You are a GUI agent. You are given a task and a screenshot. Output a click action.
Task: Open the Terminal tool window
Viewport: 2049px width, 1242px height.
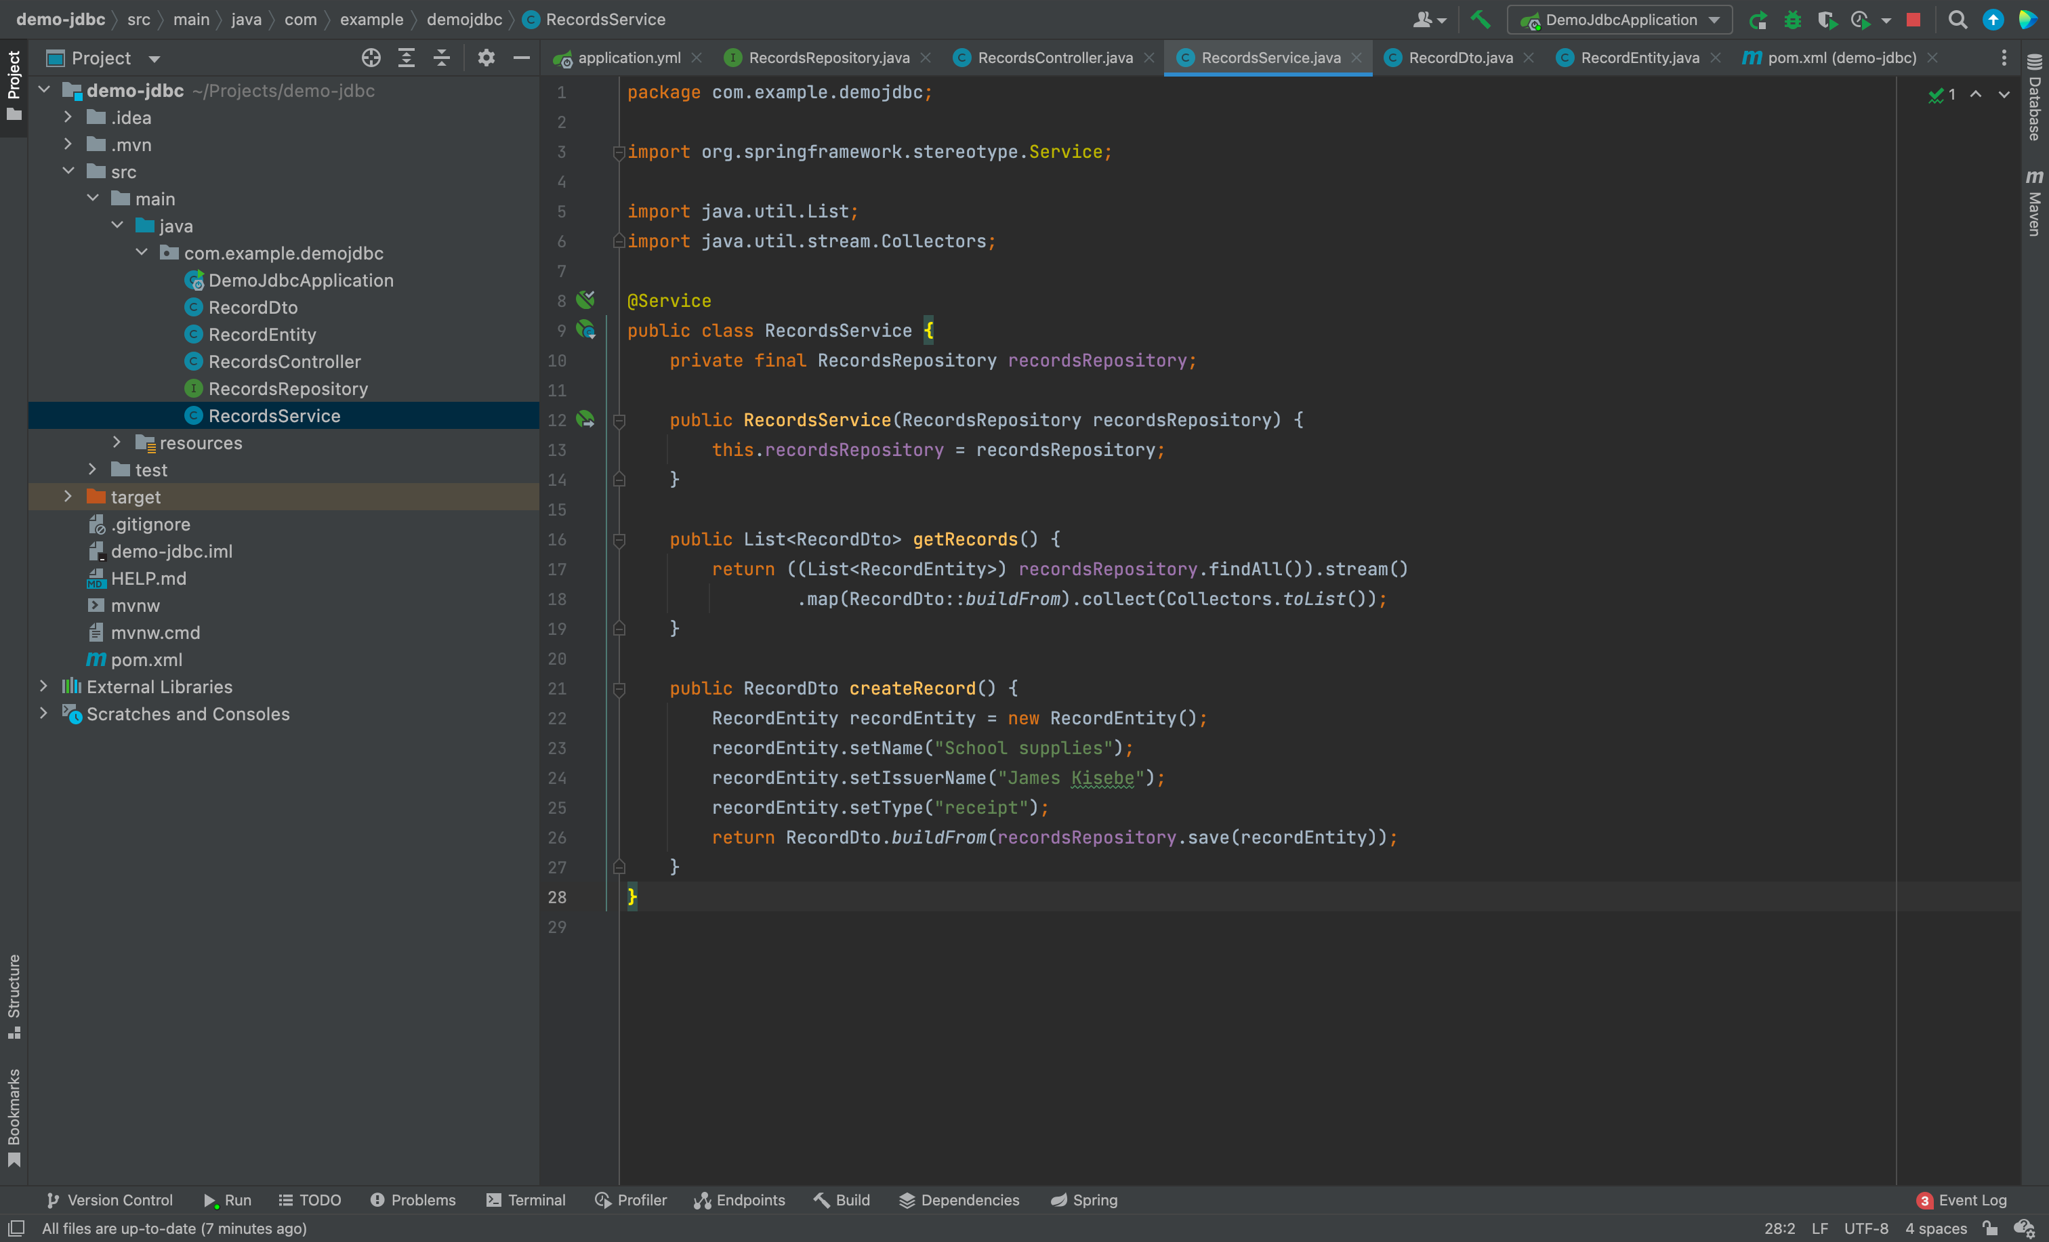[x=526, y=1199]
